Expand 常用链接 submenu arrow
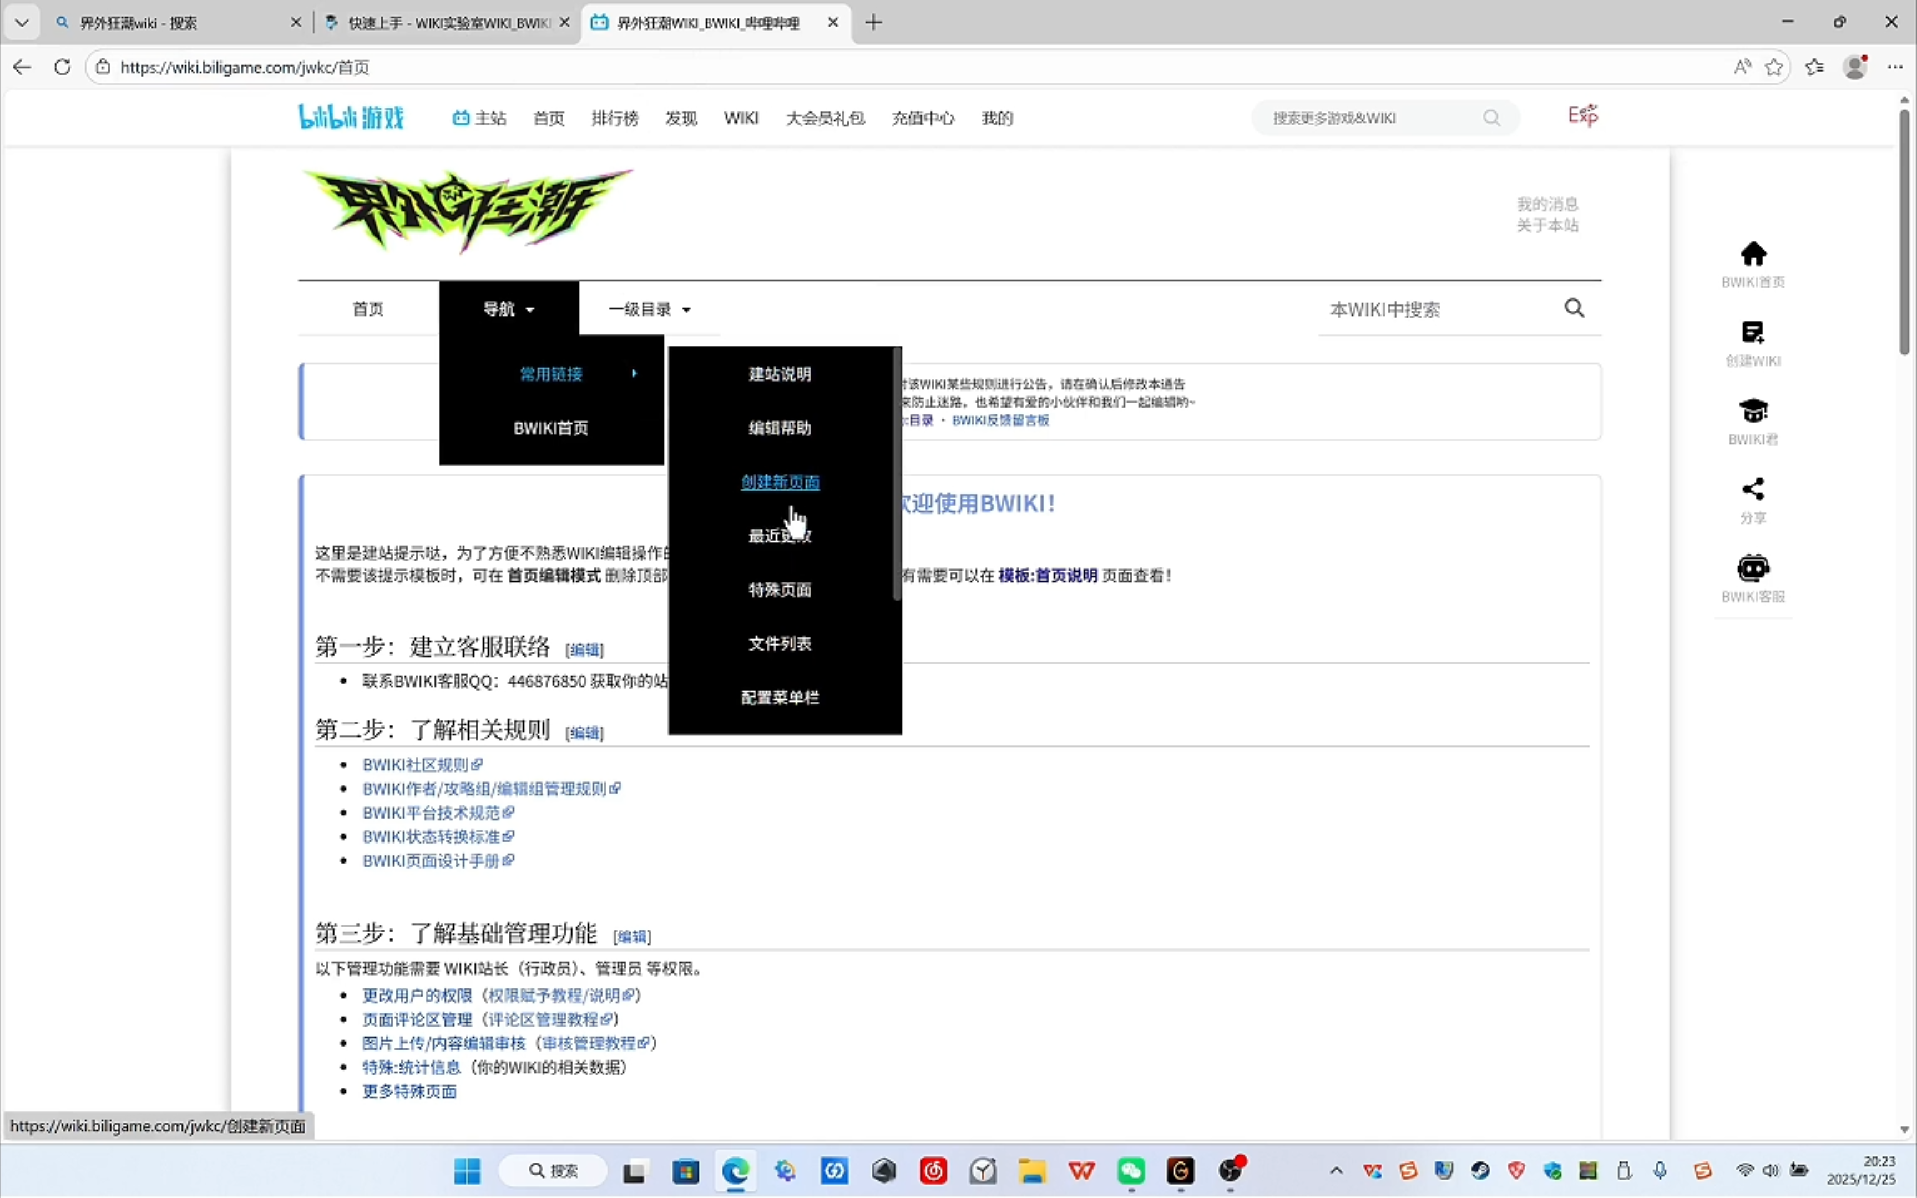This screenshot has width=1917, height=1198. pyautogui.click(x=634, y=373)
